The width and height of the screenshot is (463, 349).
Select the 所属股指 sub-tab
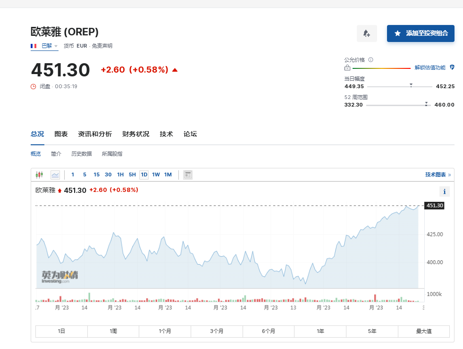coord(112,154)
